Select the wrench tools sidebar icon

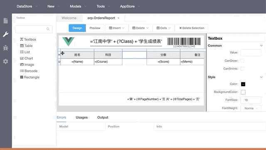tap(5, 34)
